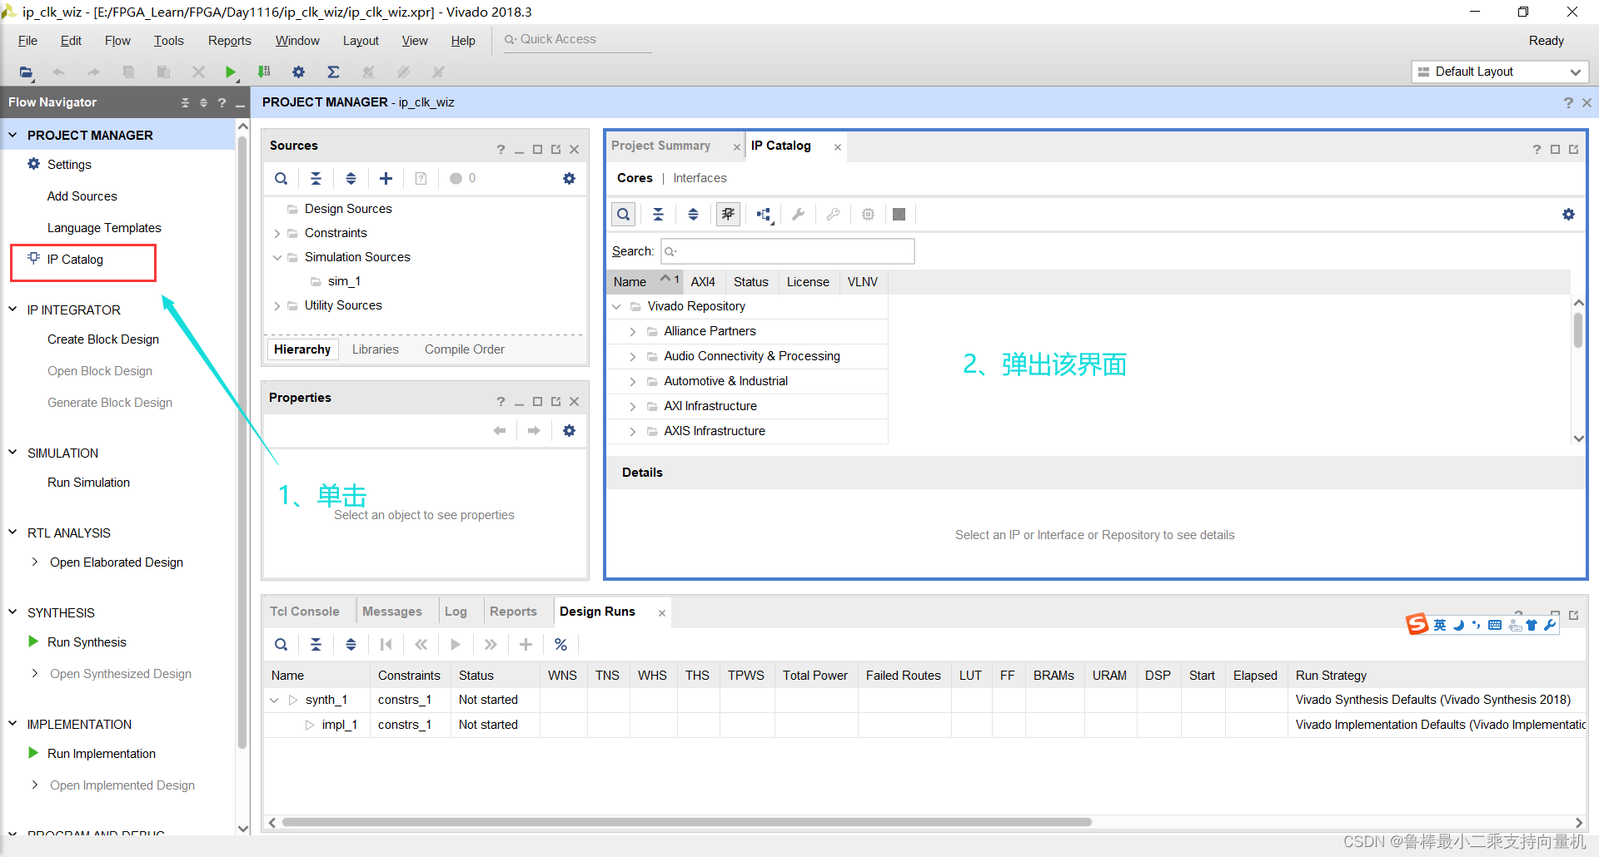Click Run Implementation
The height and width of the screenshot is (857, 1599).
pyautogui.click(x=102, y=754)
